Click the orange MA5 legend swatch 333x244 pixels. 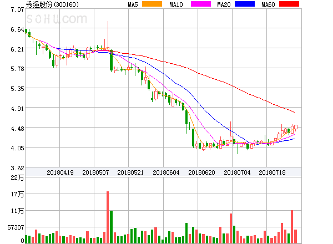tap(152, 4)
